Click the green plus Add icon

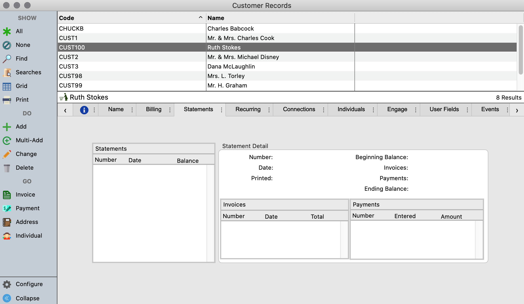coord(7,127)
